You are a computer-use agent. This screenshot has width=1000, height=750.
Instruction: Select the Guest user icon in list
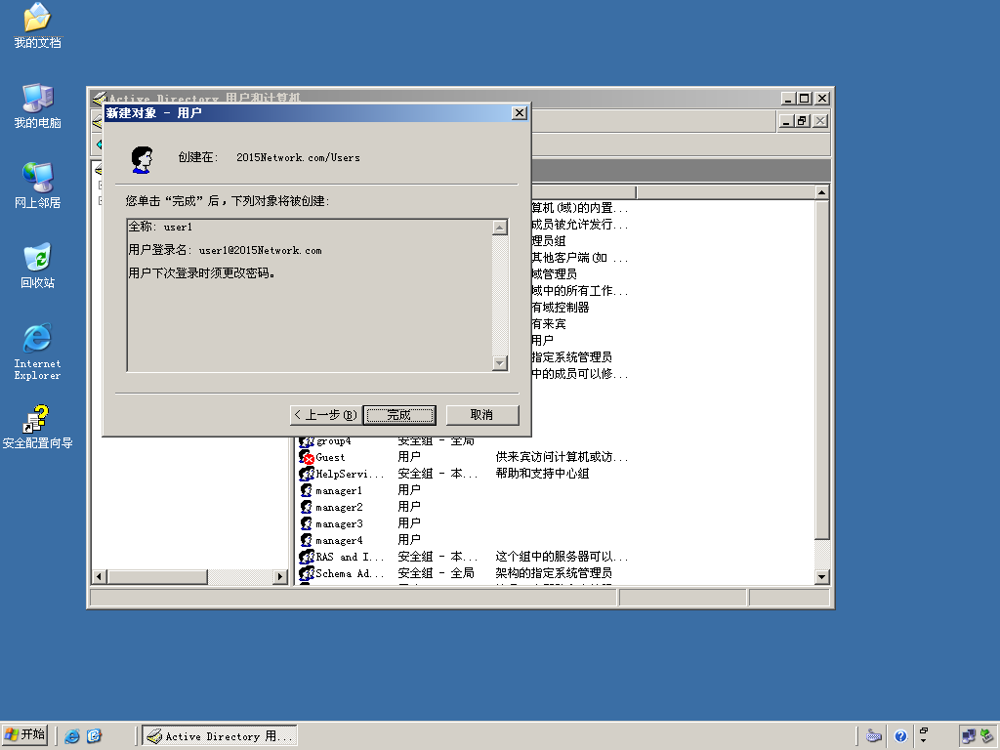point(307,457)
